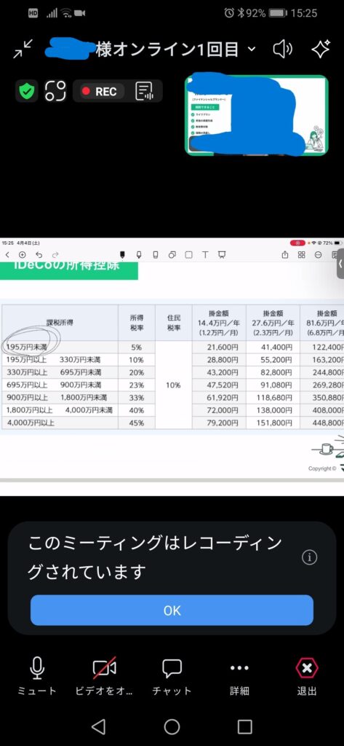This screenshot has width=344, height=746.
Task: Open recording notice info icon
Action: [x=310, y=557]
